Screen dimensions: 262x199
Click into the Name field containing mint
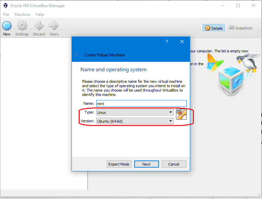pyautogui.click(x=141, y=103)
